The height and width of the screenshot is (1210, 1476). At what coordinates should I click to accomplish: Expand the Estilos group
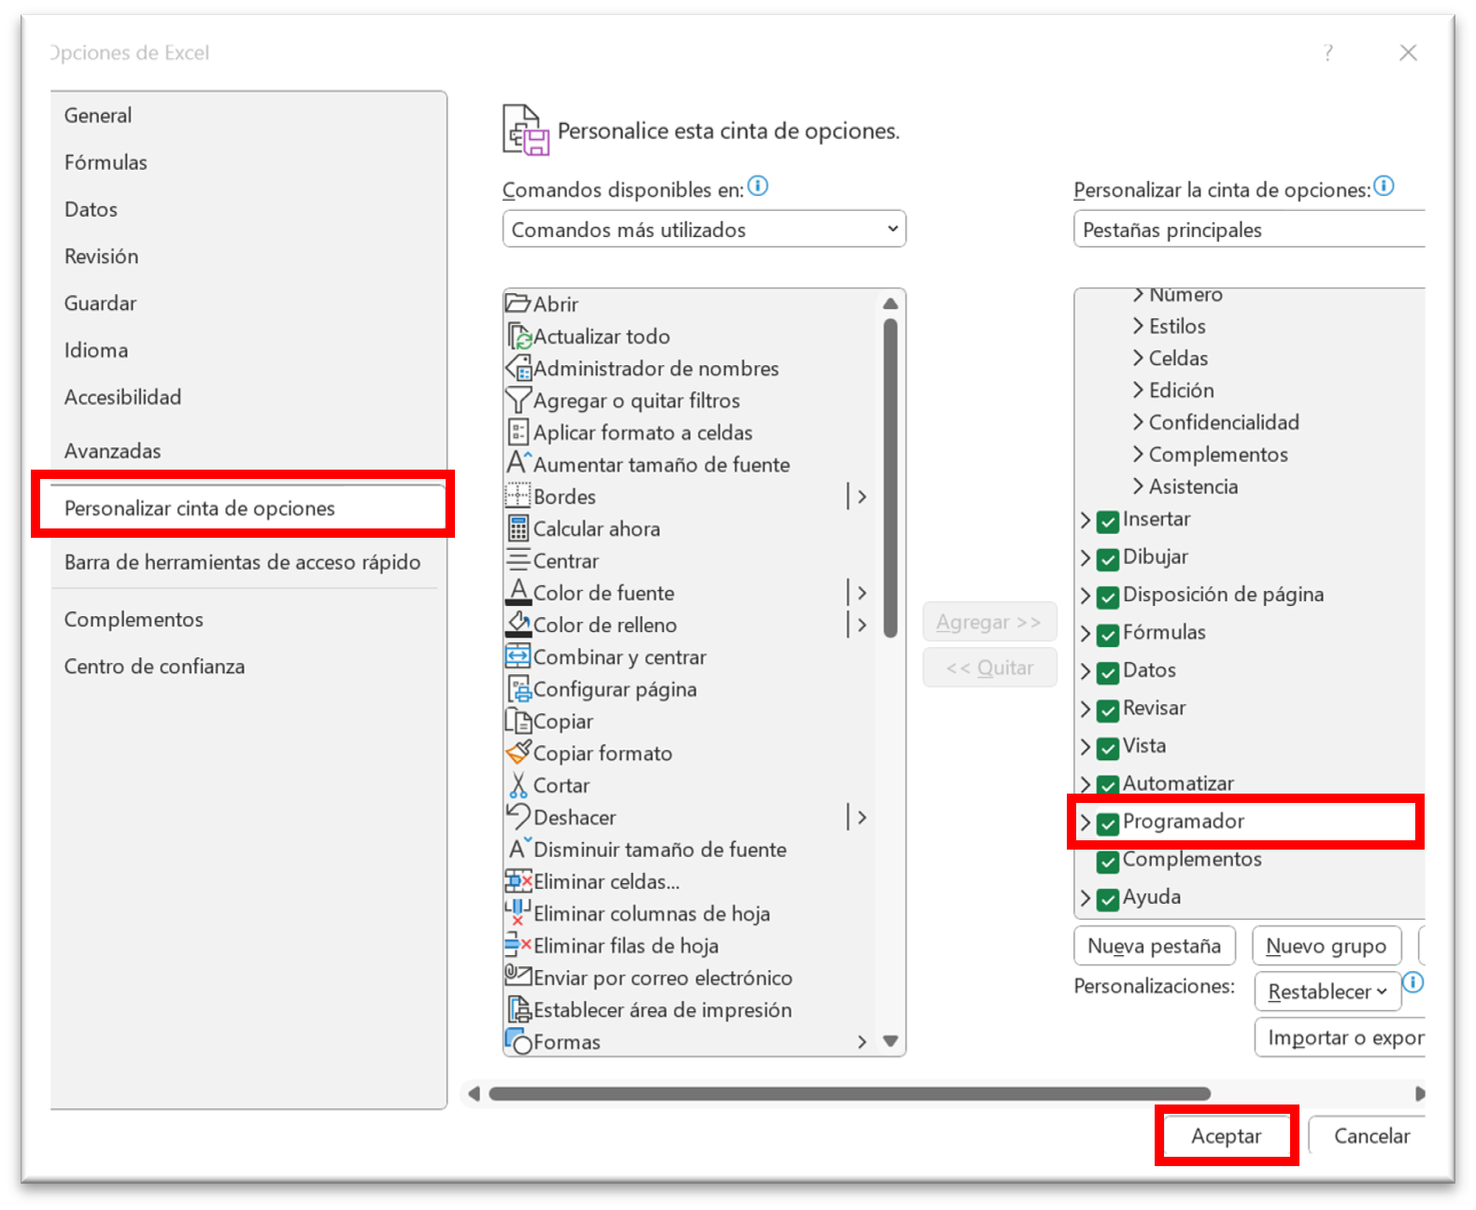pyautogui.click(x=1138, y=326)
